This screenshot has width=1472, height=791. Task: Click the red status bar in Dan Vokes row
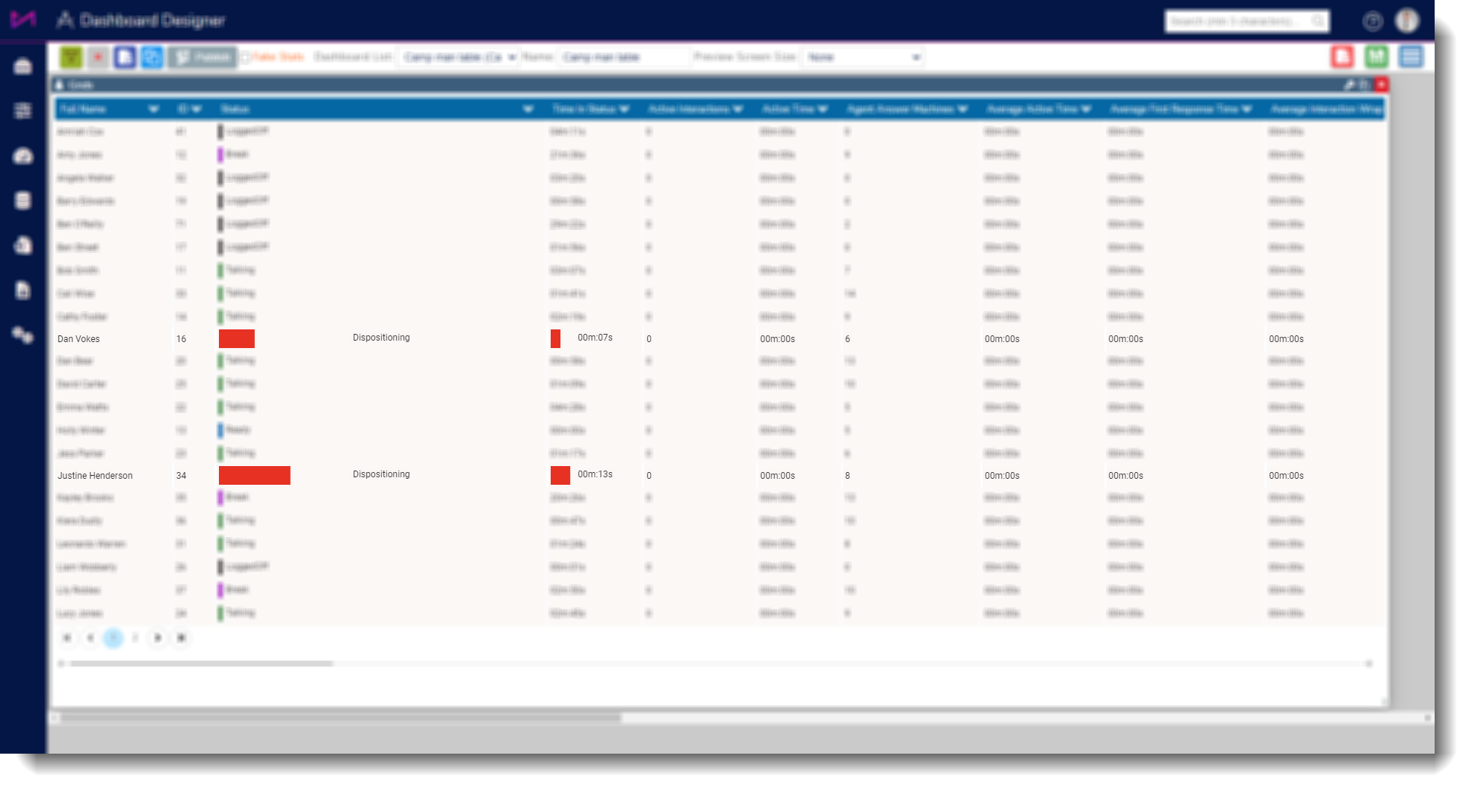click(237, 338)
